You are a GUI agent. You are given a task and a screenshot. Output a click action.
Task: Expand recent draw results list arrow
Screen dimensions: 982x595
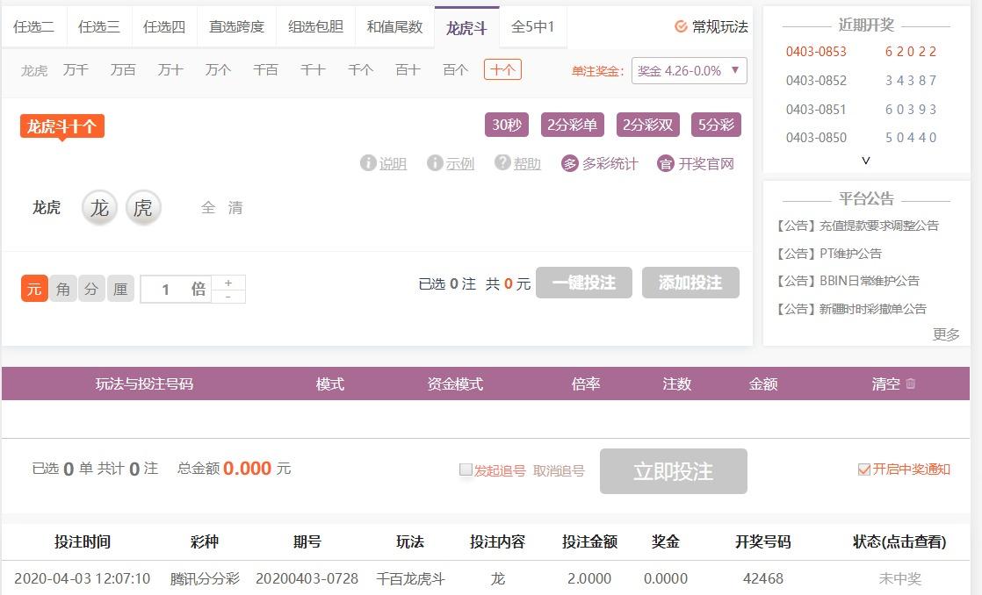tap(866, 161)
